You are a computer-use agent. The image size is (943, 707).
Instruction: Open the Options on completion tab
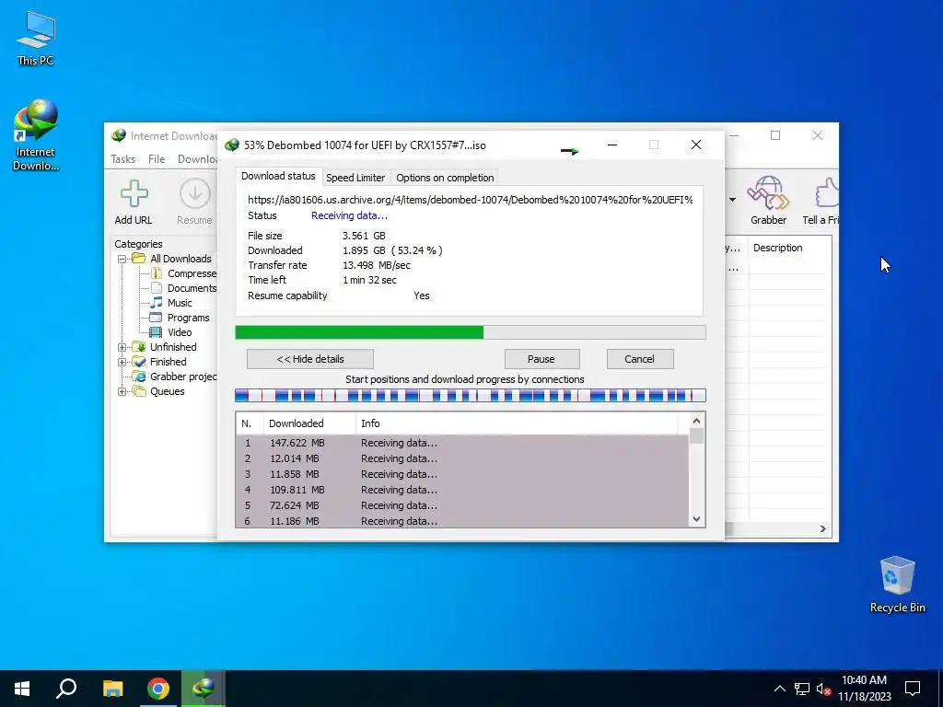coord(445,178)
